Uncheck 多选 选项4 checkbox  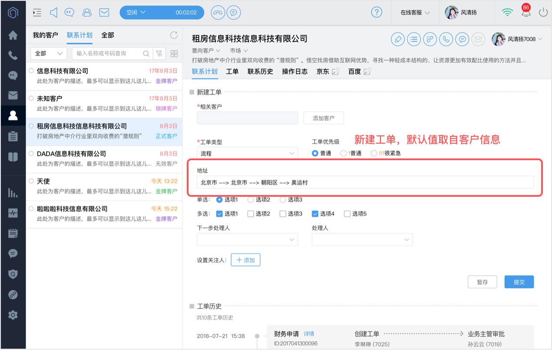(315, 214)
